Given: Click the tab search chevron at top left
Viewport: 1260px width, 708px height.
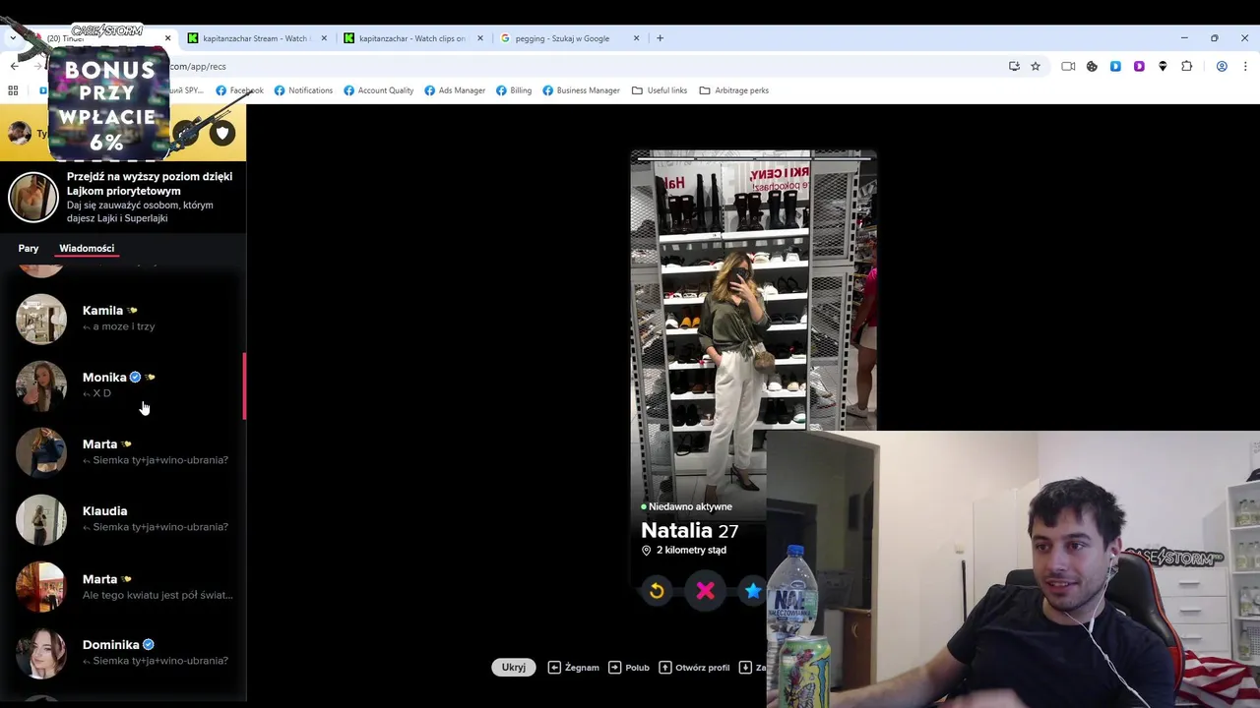Looking at the screenshot, I should 13,38.
